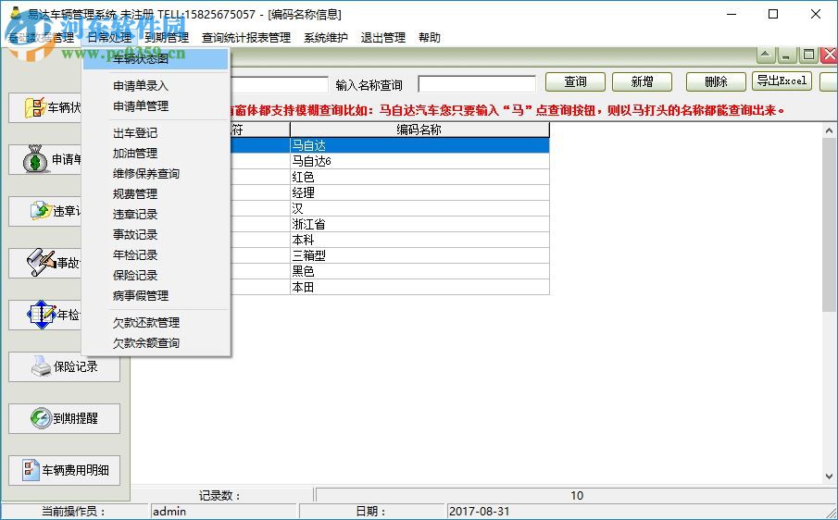This screenshot has width=838, height=520.
Task: Click the 年检 sidebar icon
Action: (42, 315)
